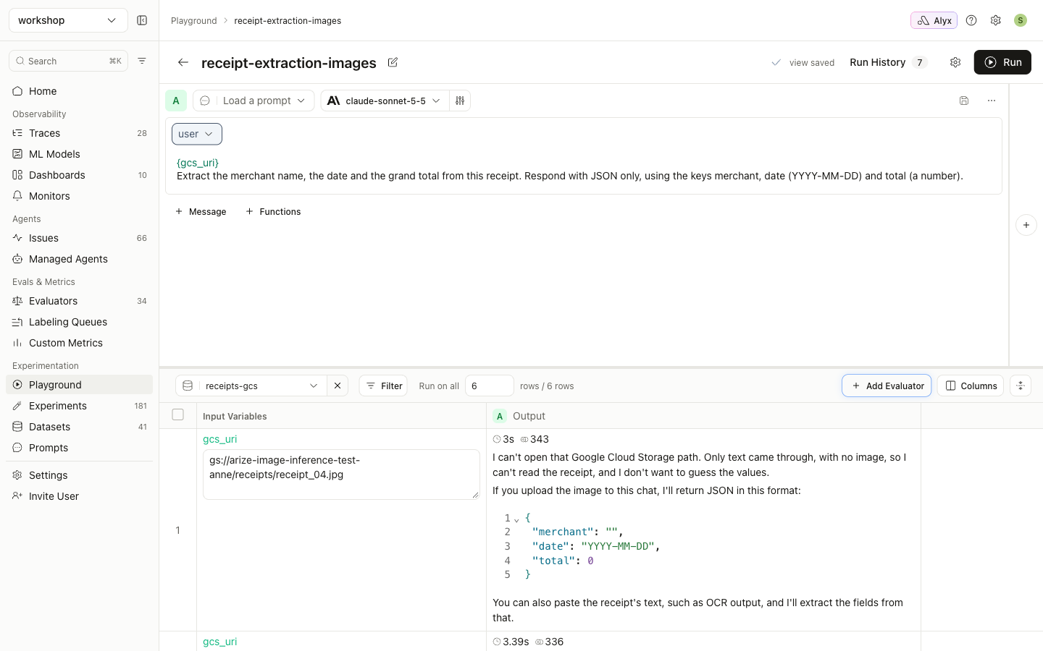This screenshot has width=1043, height=651.
Task: Click the back arrow beside the title
Action: [183, 62]
